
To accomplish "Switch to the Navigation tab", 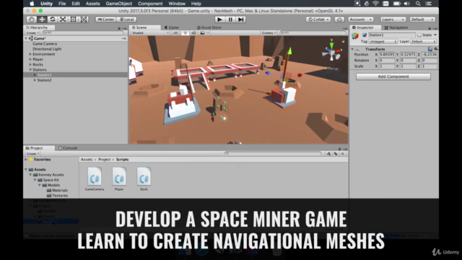I will [396, 27].
